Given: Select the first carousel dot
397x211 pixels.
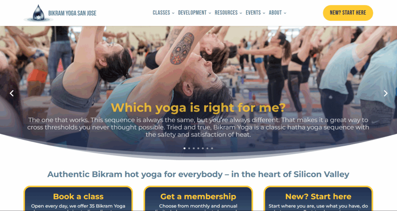Looking at the screenshot, I should 184,148.
